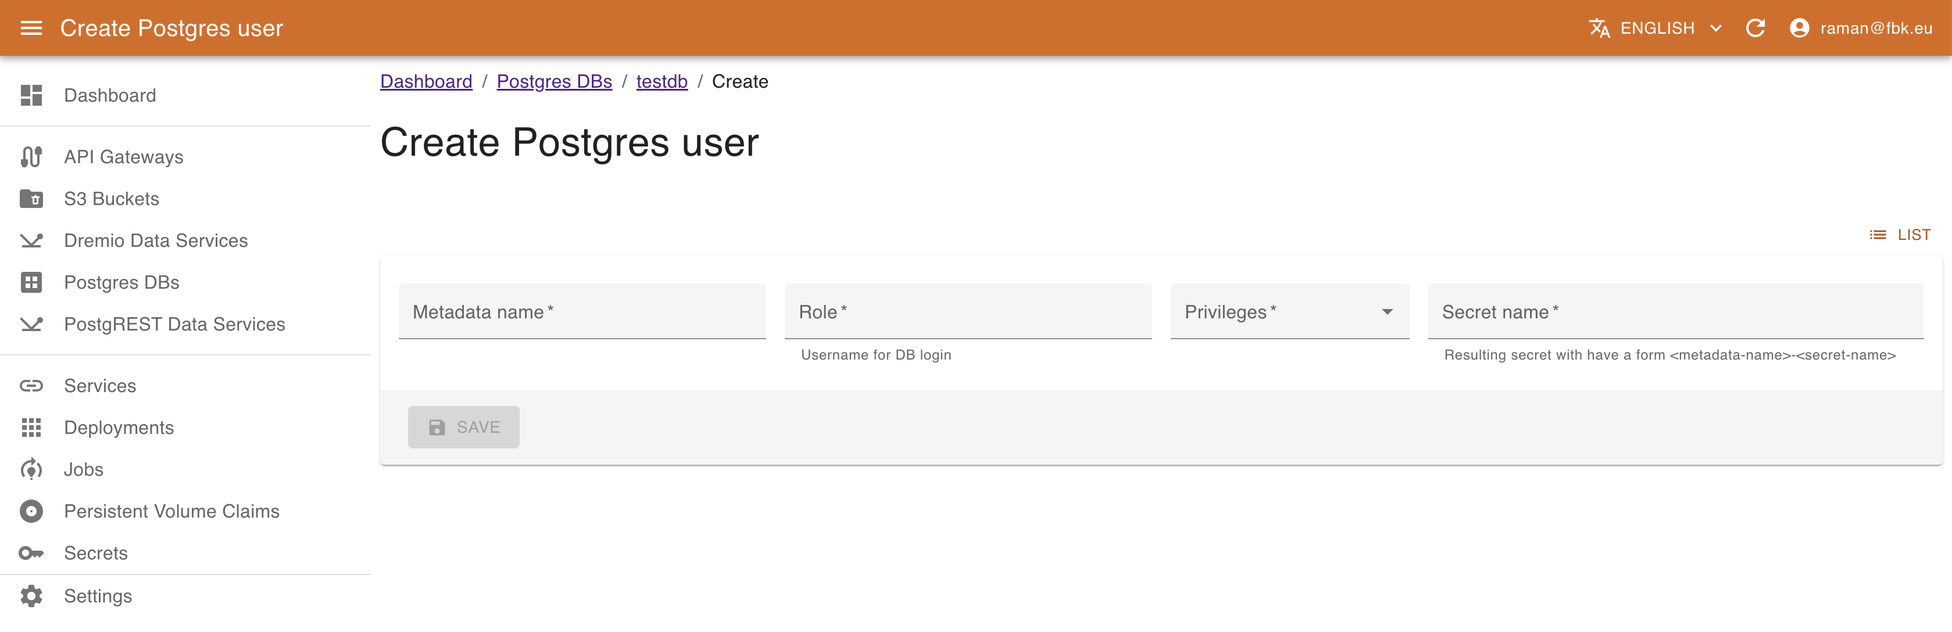Open the Deployments menu item
Image resolution: width=1952 pixels, height=632 pixels.
118,427
